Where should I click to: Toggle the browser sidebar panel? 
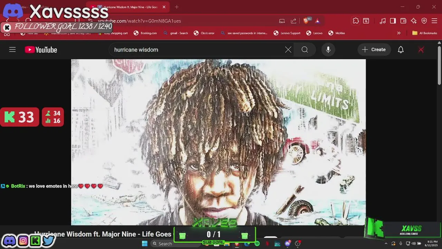tap(393, 21)
